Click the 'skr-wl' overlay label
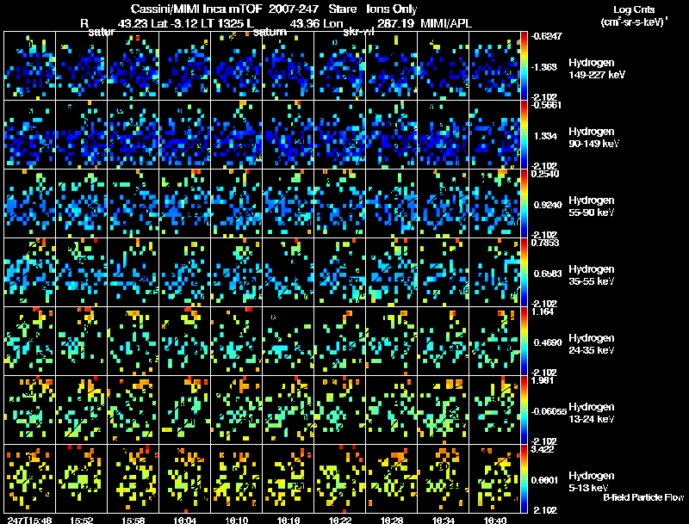Image resolution: width=689 pixels, height=524 pixels. (x=358, y=32)
